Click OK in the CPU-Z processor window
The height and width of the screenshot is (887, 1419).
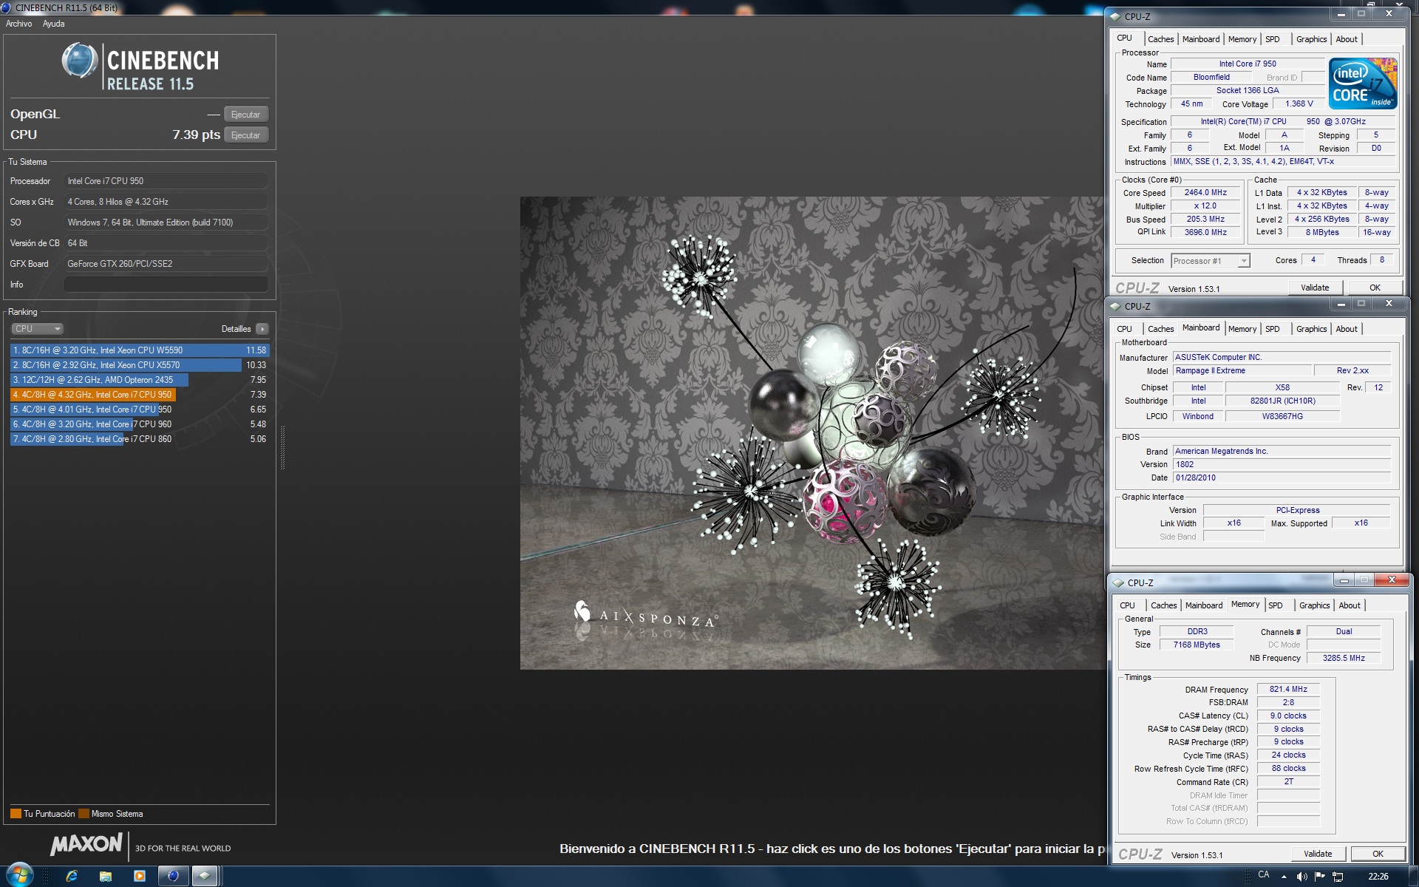tap(1375, 288)
